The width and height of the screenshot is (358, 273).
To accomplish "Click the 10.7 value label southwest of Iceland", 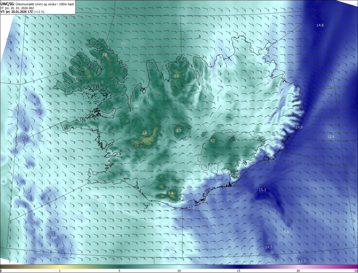I will point(96,198).
